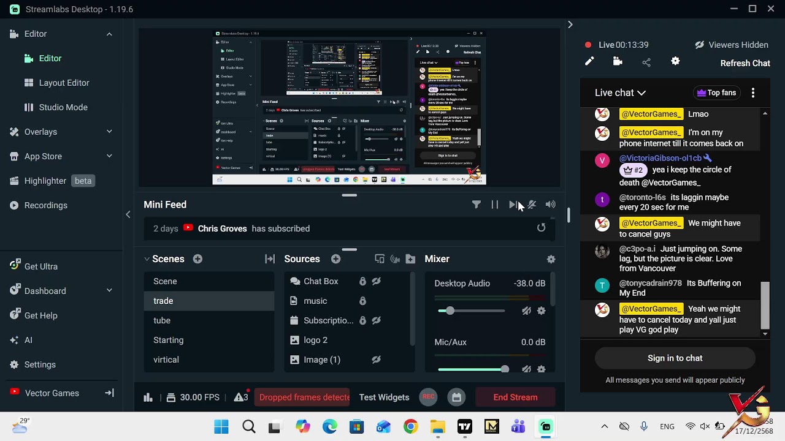The image size is (785, 441).
Task: Share the stream with share icon
Action: pos(646,62)
